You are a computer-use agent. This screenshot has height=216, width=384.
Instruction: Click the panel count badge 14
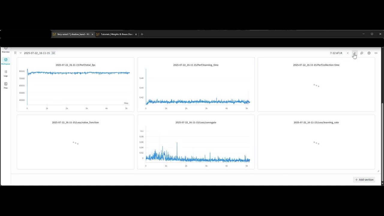[53, 53]
